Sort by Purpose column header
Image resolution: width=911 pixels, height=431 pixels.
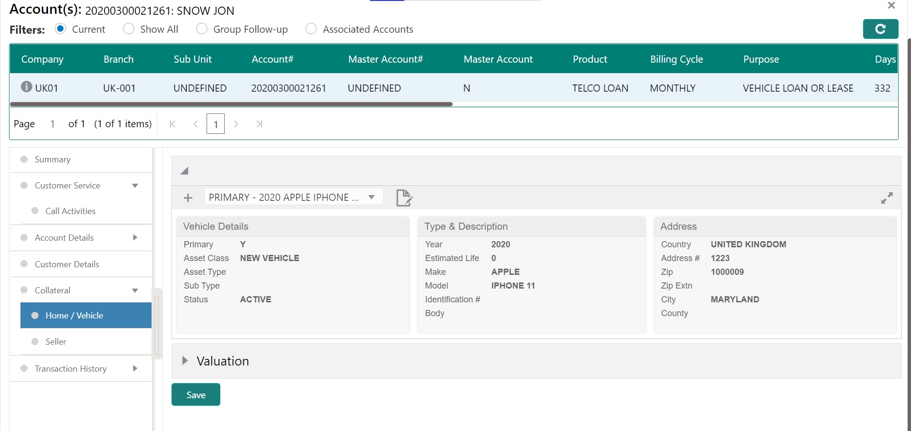(x=761, y=59)
